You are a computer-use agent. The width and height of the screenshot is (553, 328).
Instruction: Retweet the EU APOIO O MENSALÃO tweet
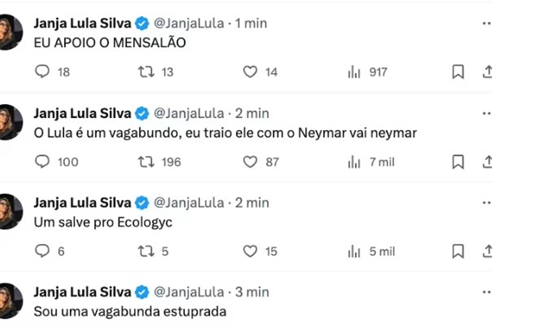pyautogui.click(x=146, y=72)
